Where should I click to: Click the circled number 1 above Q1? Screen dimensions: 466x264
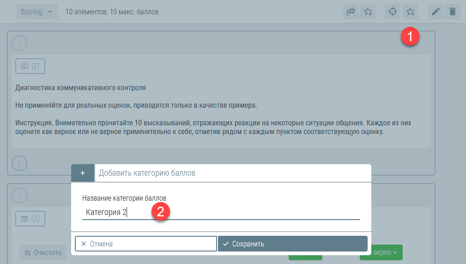(x=19, y=43)
